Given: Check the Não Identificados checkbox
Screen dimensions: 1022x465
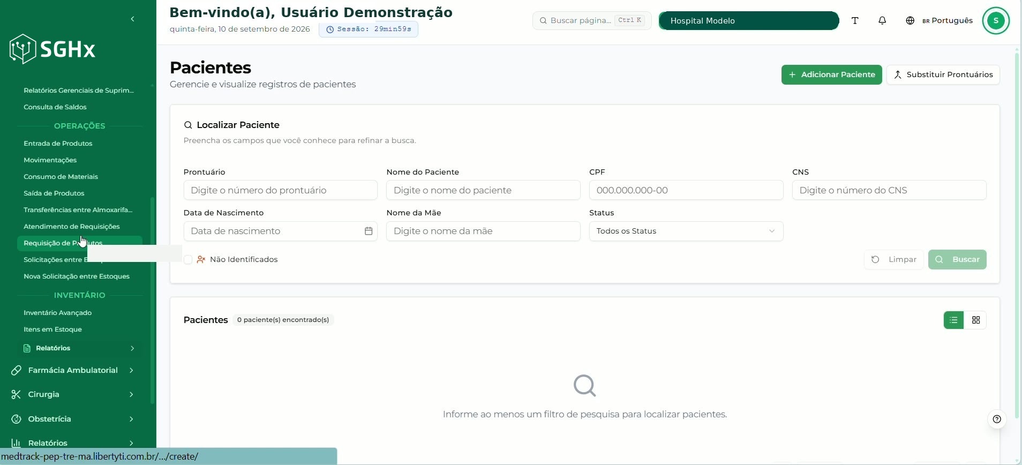Looking at the screenshot, I should coord(188,260).
